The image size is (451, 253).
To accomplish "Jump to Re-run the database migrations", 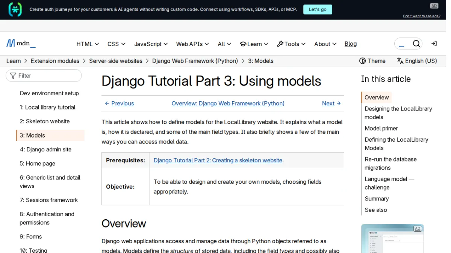I will click(x=390, y=163).
